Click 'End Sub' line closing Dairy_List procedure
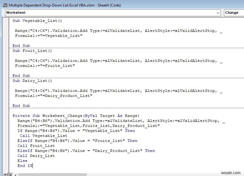 (x=21, y=106)
